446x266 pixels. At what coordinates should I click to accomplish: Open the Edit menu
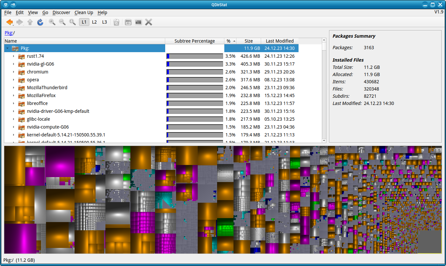click(x=20, y=12)
